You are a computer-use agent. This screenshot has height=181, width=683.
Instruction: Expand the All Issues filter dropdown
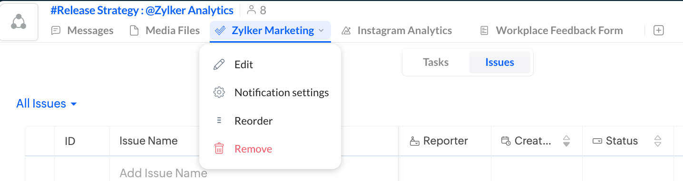pyautogui.click(x=47, y=104)
